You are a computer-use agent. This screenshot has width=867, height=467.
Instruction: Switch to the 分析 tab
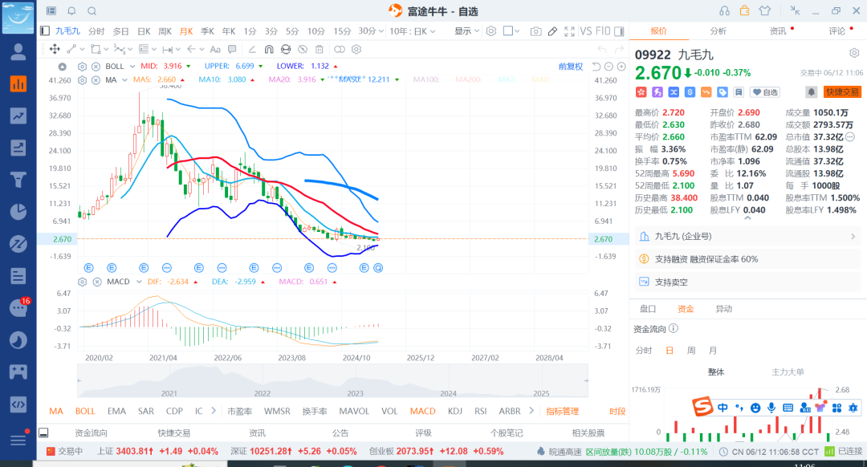coord(718,31)
